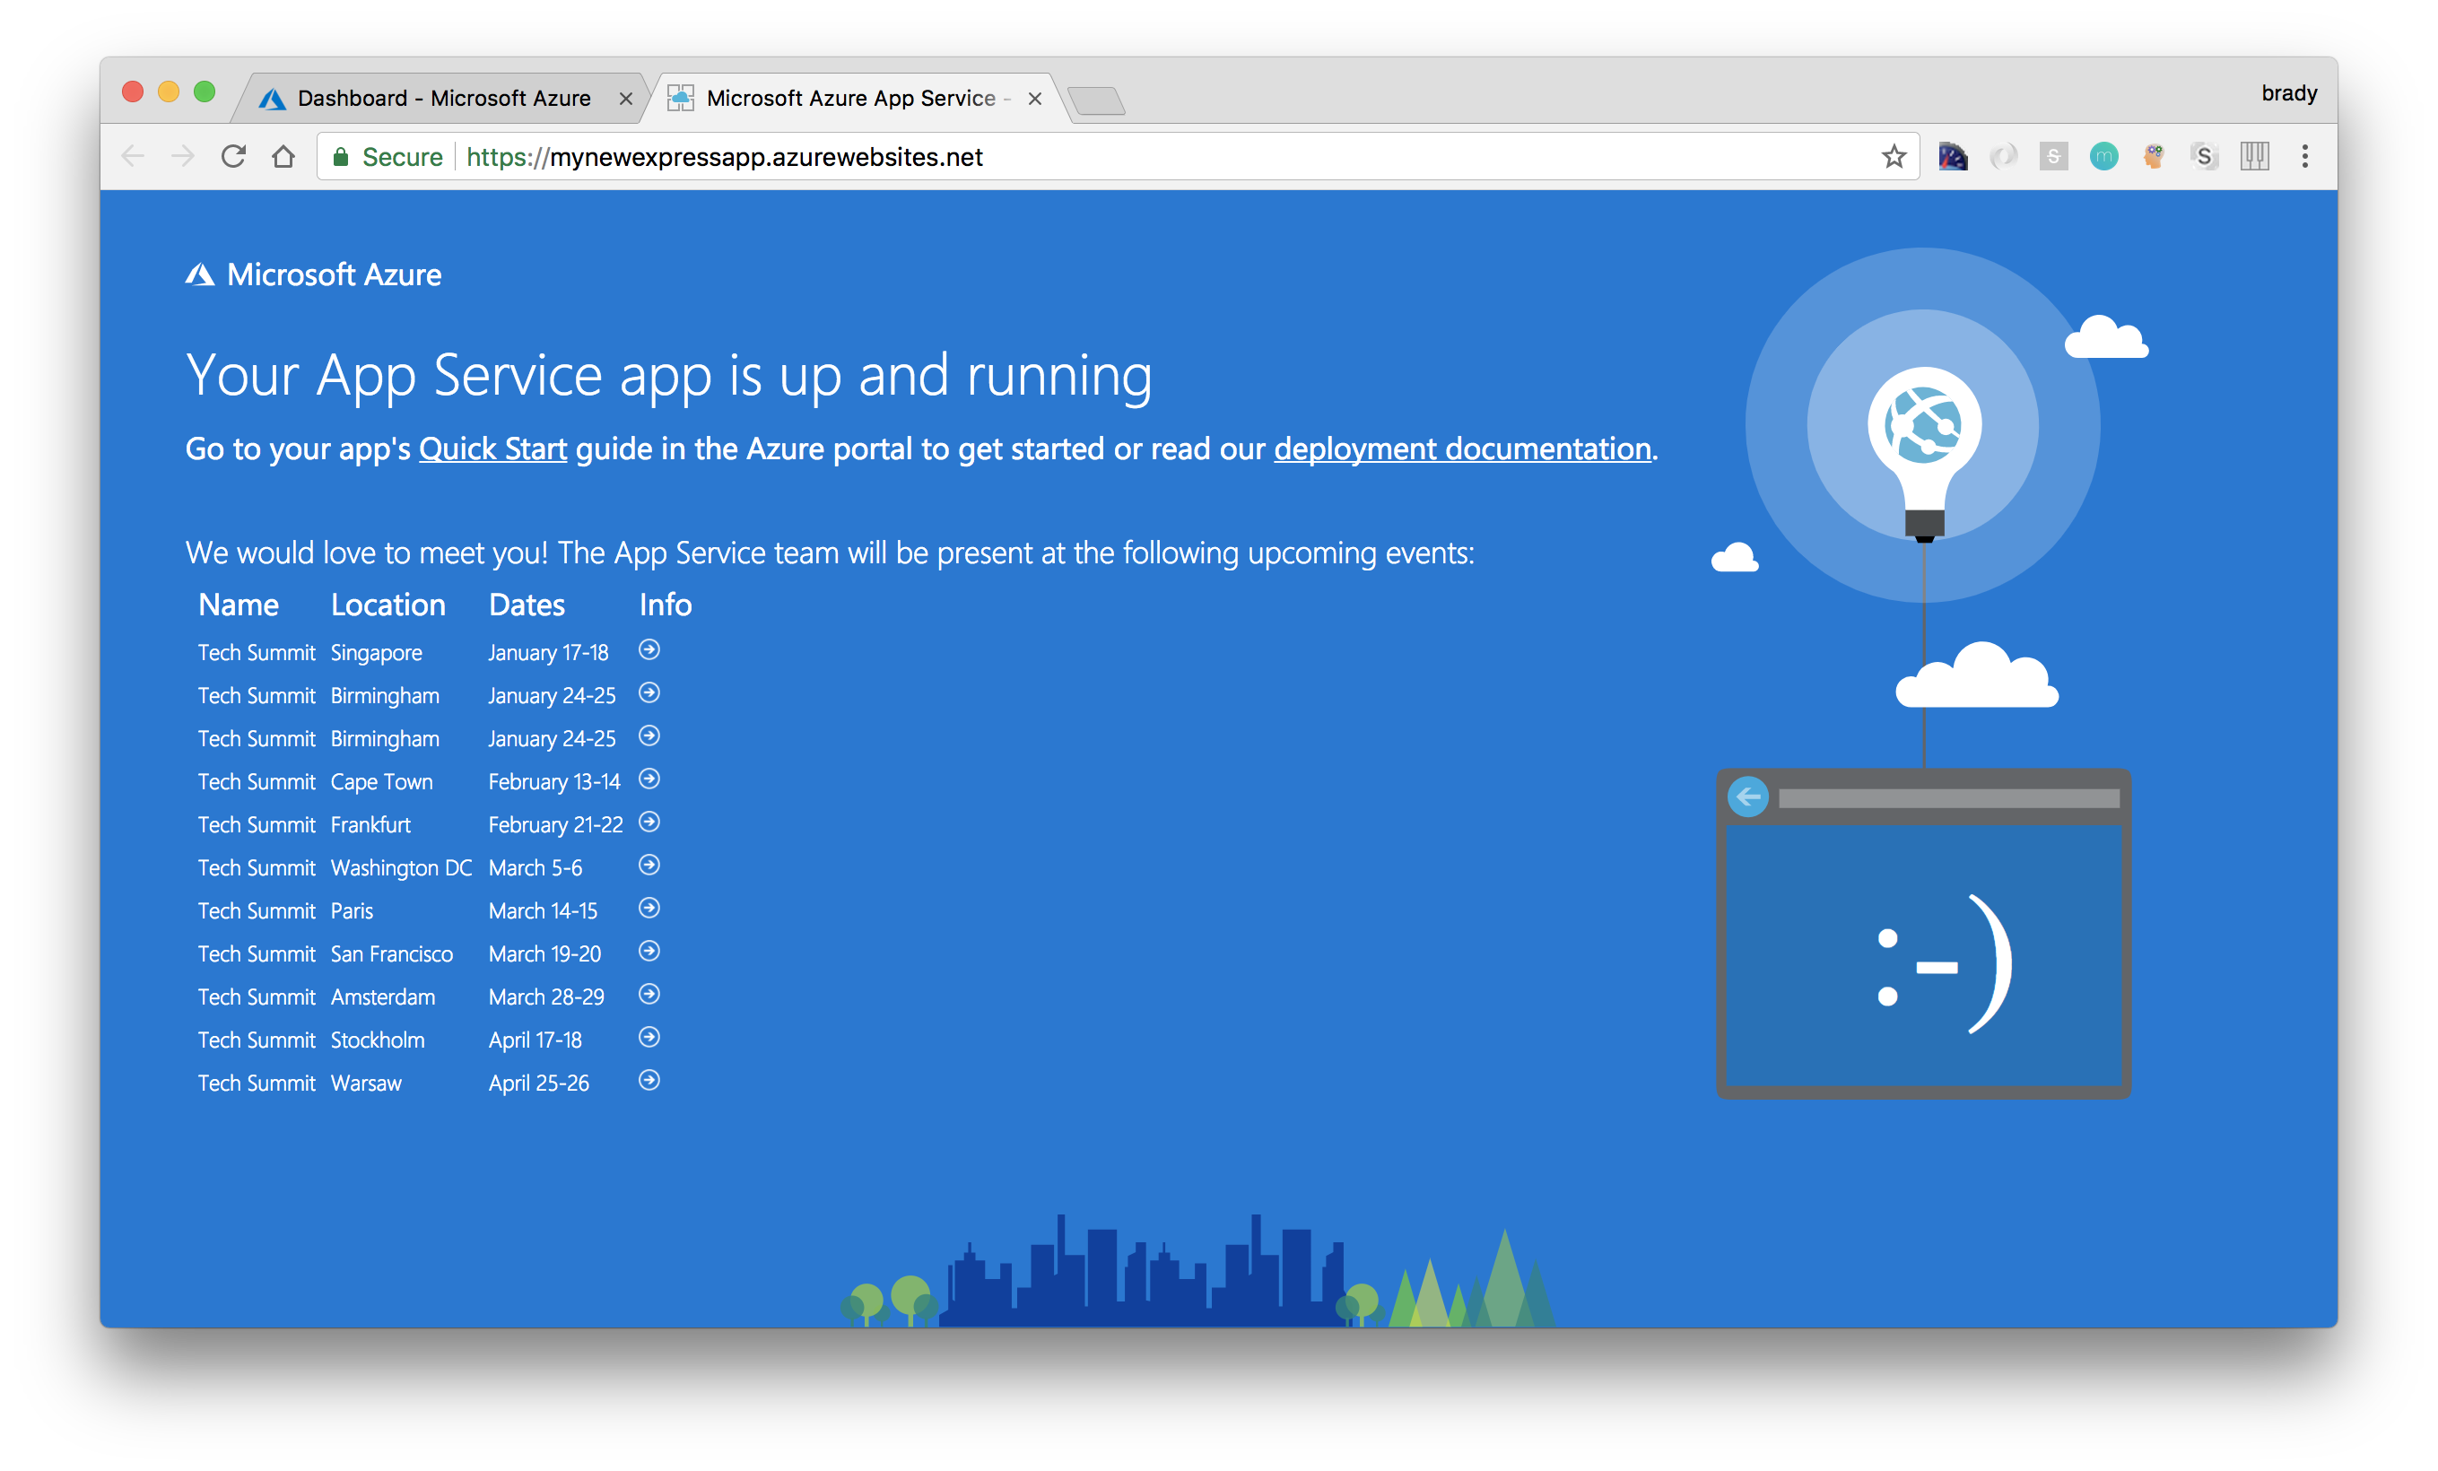Click the teal circular m extension icon
The width and height of the screenshot is (2438, 1471).
2104,156
